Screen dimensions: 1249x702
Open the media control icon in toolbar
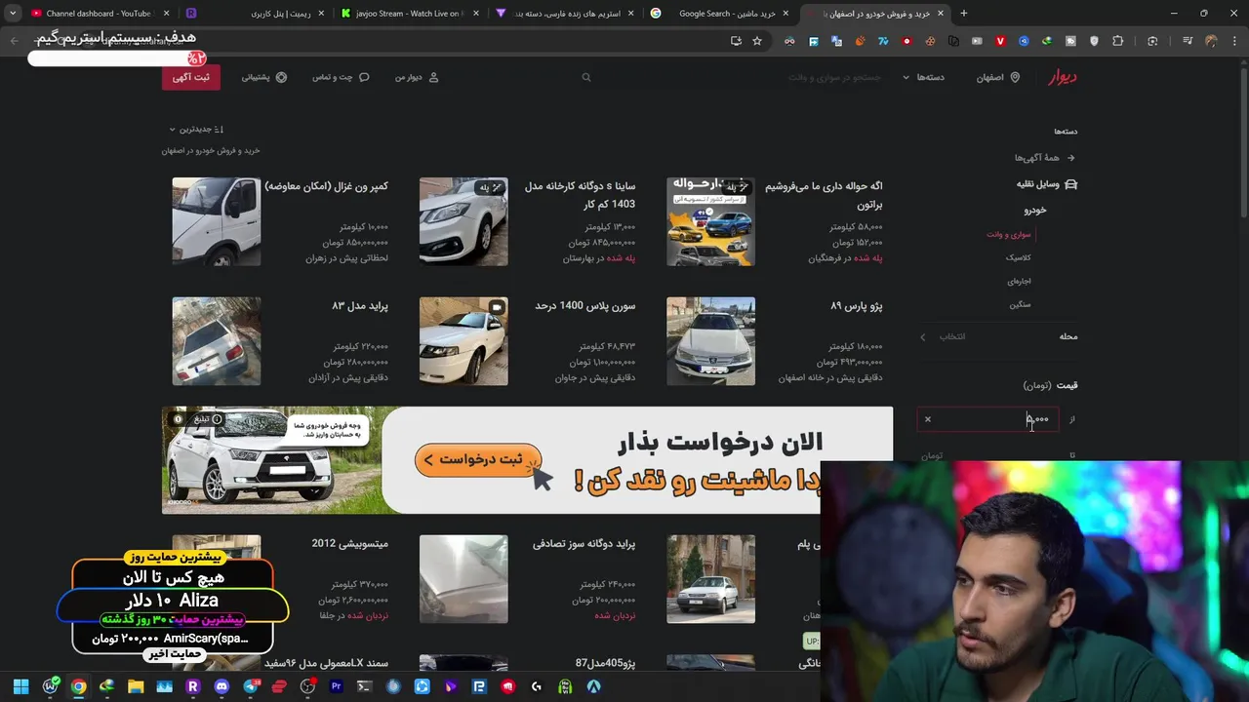point(1188,41)
